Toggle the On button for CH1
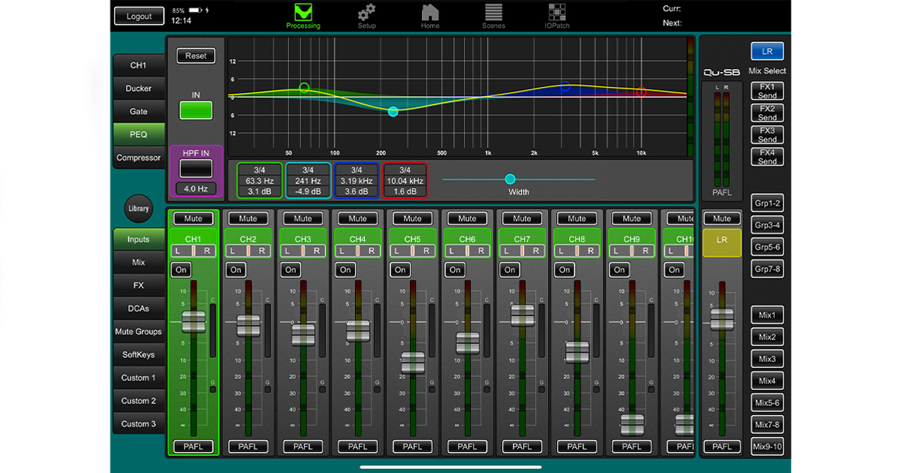 point(181,270)
